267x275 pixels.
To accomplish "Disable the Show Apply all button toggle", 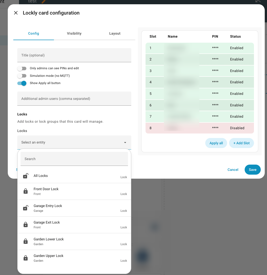I will (22, 83).
